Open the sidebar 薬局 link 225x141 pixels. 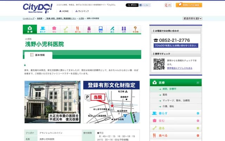(165, 95)
